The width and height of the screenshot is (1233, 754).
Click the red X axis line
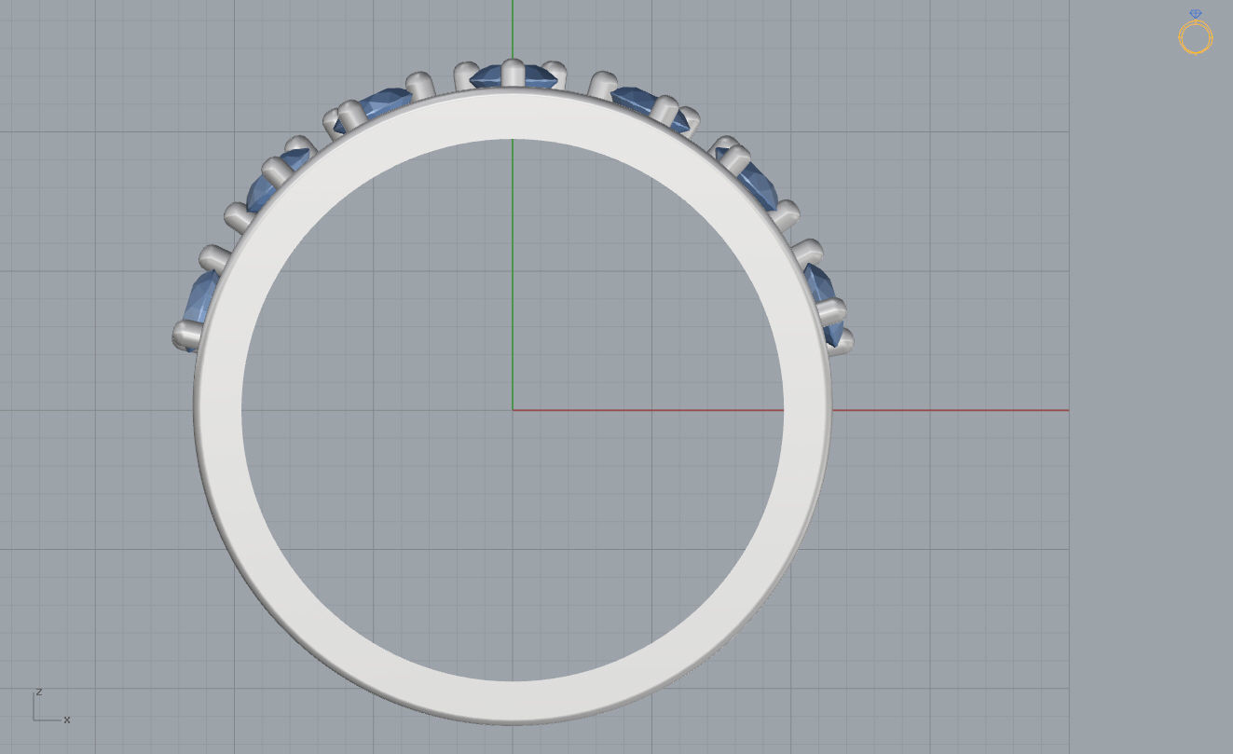click(790, 409)
